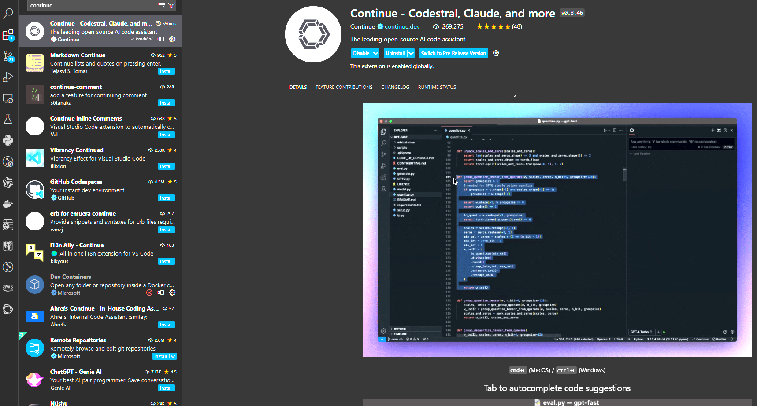Clear extensions search results
The height and width of the screenshot is (406, 757).
(162, 5)
